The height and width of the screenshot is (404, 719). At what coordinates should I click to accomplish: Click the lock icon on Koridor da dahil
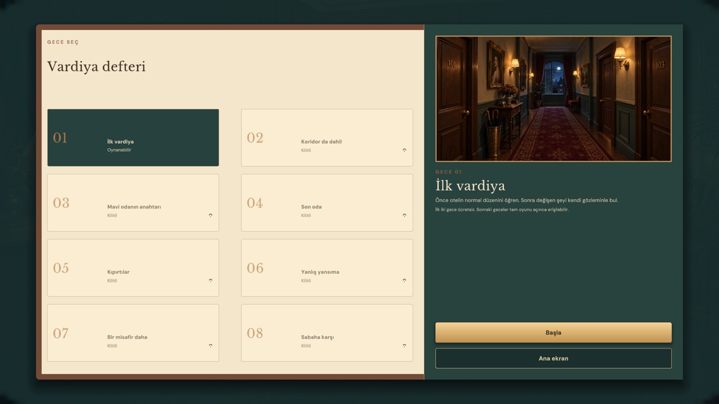(404, 150)
